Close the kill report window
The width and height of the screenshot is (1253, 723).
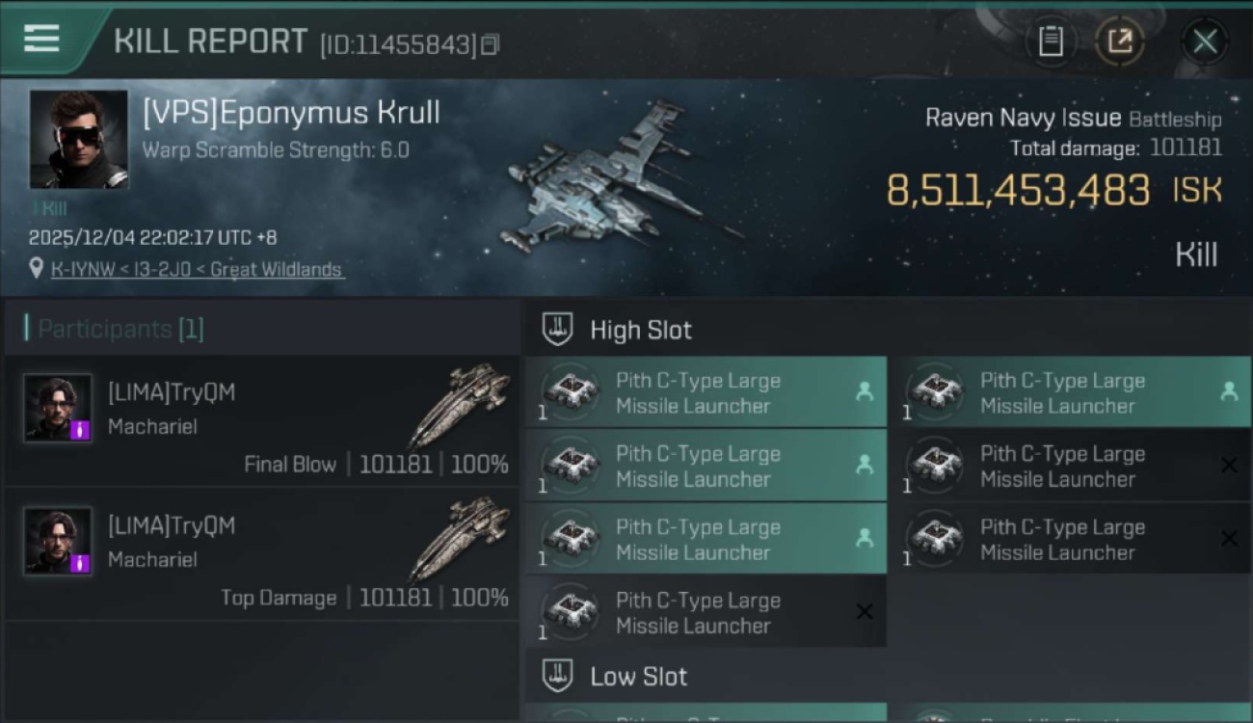coord(1205,41)
